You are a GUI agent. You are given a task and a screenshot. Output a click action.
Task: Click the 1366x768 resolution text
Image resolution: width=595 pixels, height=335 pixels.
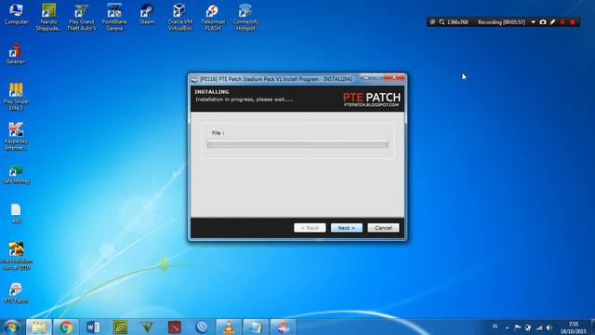point(457,22)
